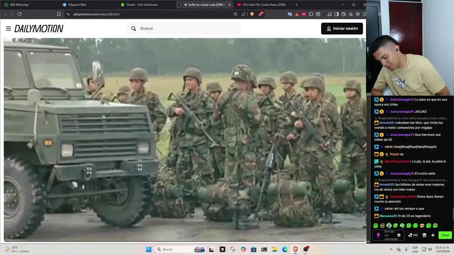Click 'El de 20 es legendario' message
The height and width of the screenshot is (255, 454).
[414, 216]
